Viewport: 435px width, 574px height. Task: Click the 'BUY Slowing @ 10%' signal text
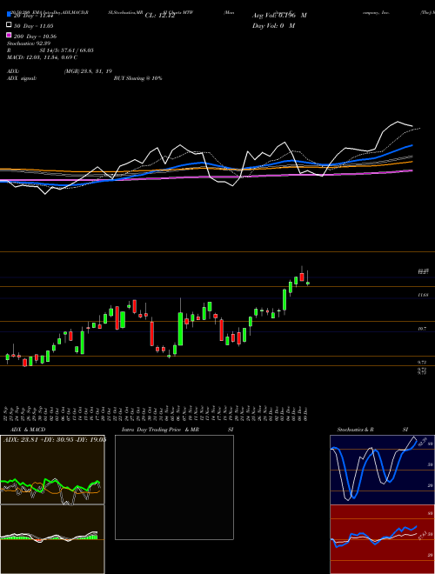click(x=137, y=78)
